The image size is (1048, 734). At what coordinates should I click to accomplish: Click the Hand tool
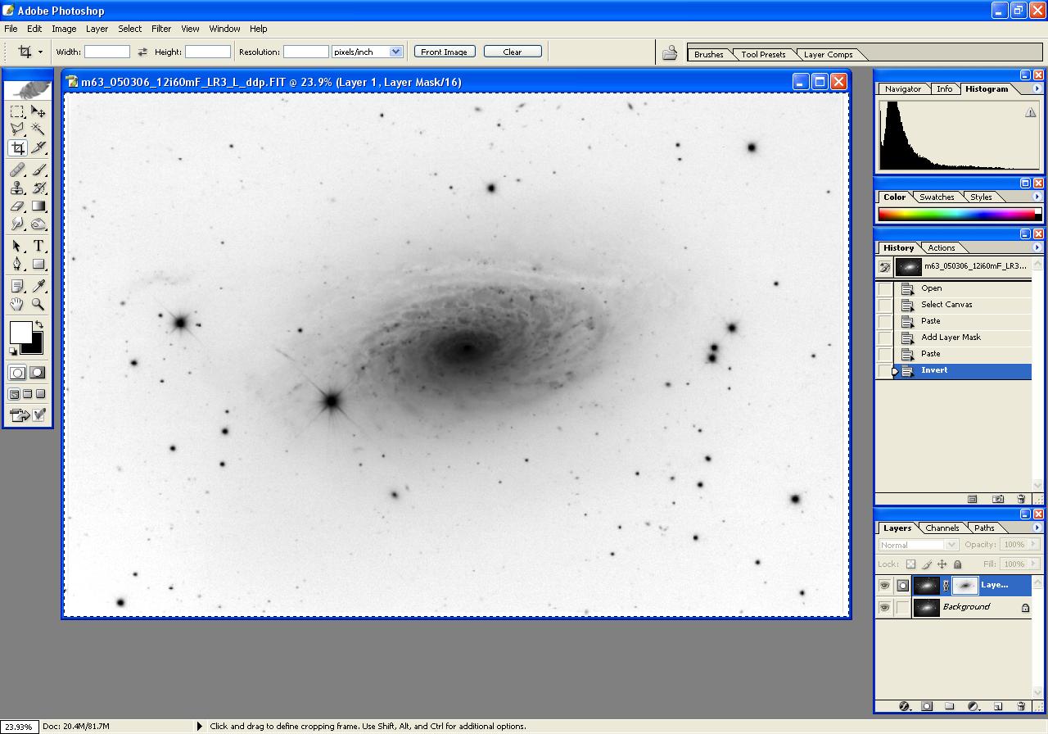(x=17, y=304)
